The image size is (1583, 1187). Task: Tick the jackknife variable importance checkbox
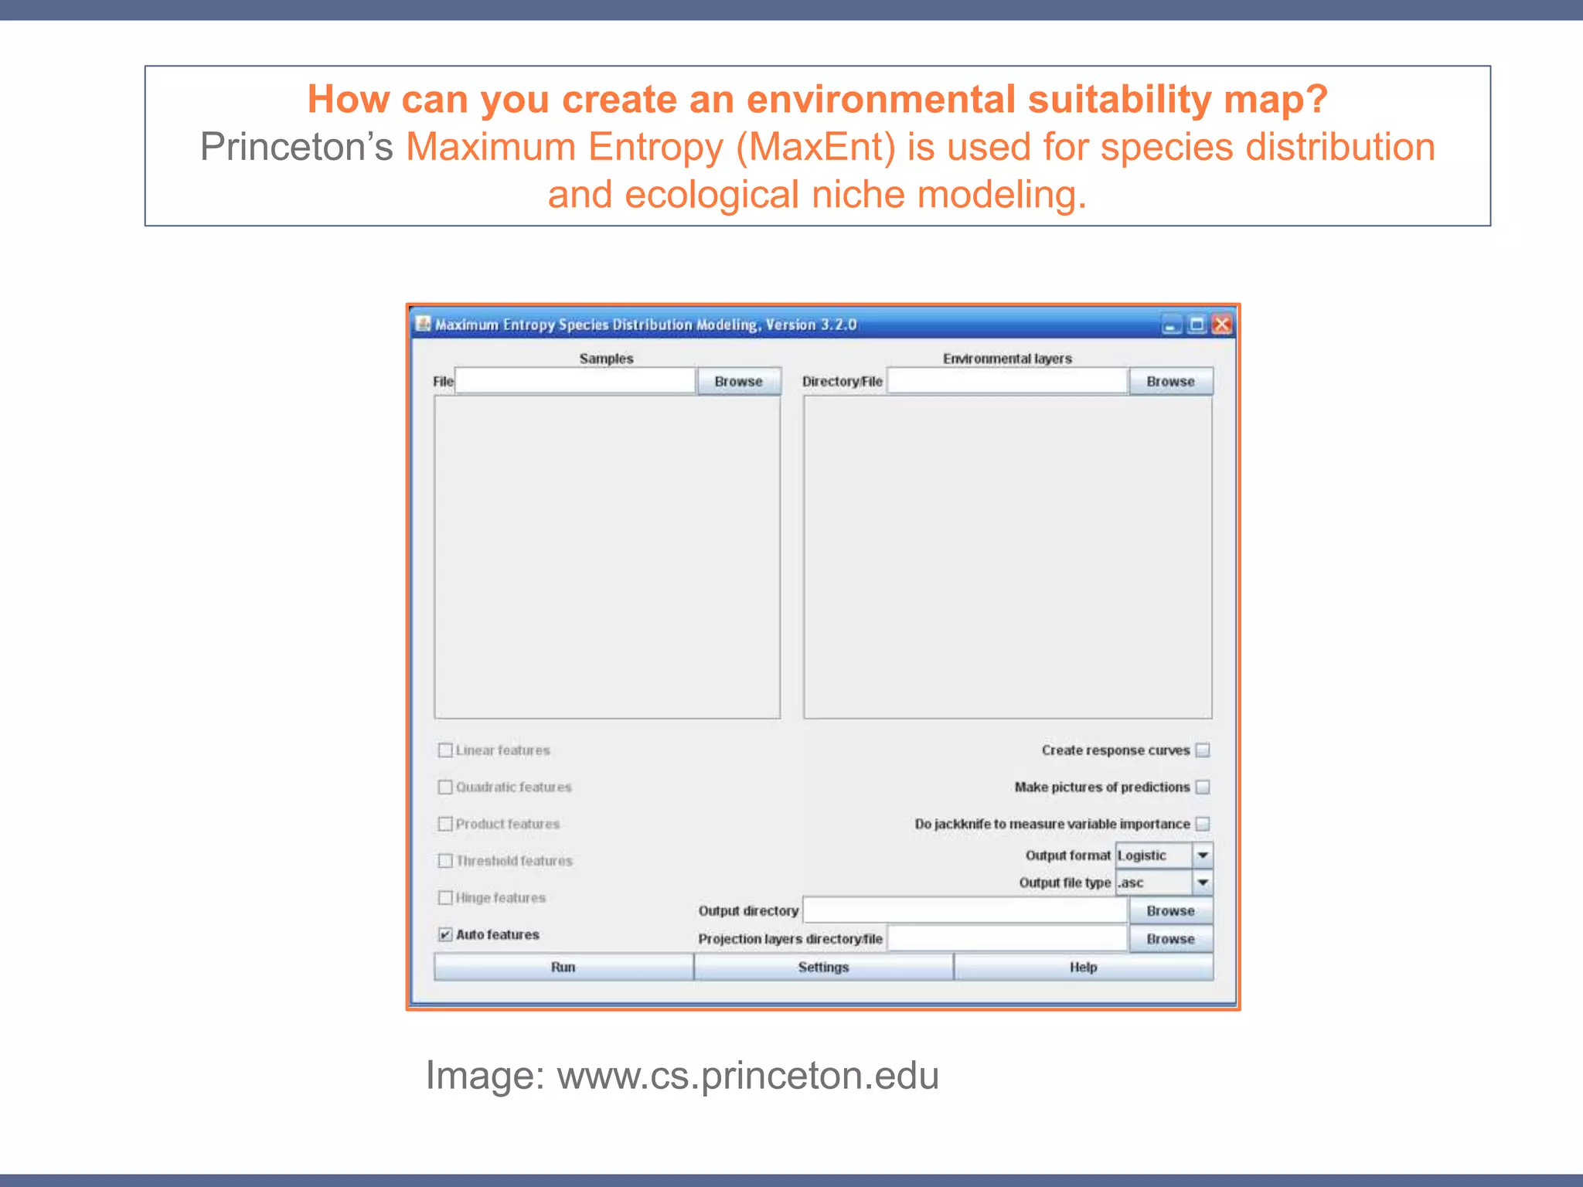[x=1203, y=824]
